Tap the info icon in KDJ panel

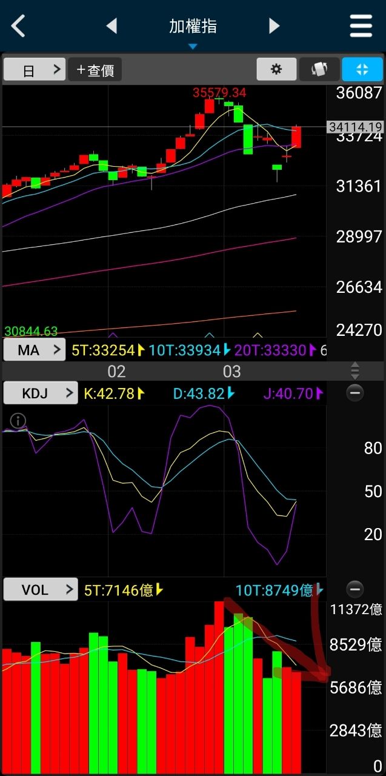[18, 421]
